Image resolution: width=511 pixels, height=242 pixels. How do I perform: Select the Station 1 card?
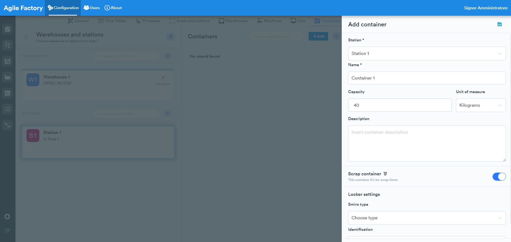click(x=98, y=142)
